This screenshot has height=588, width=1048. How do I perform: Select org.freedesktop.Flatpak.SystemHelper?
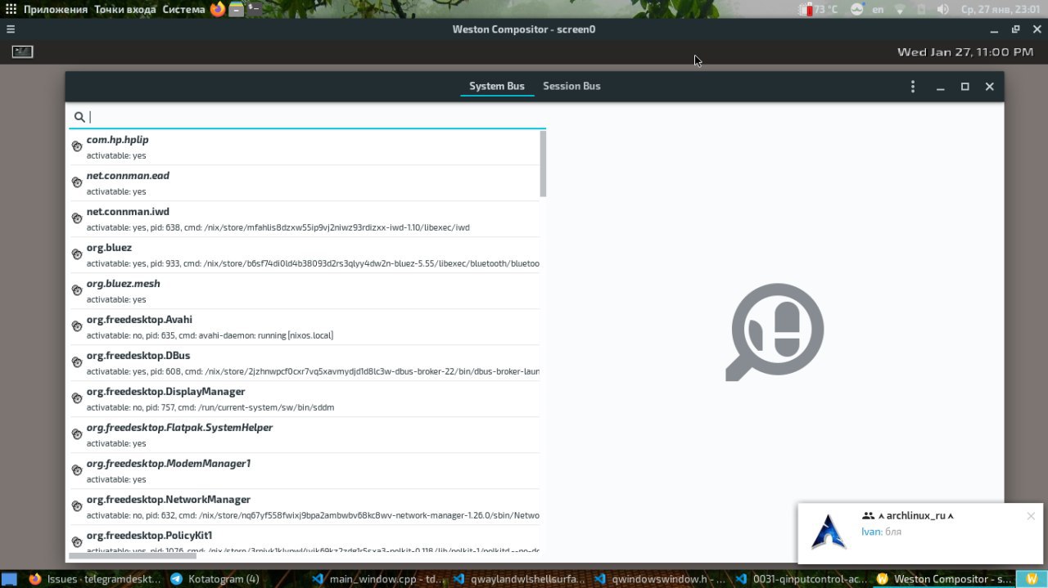(303, 435)
